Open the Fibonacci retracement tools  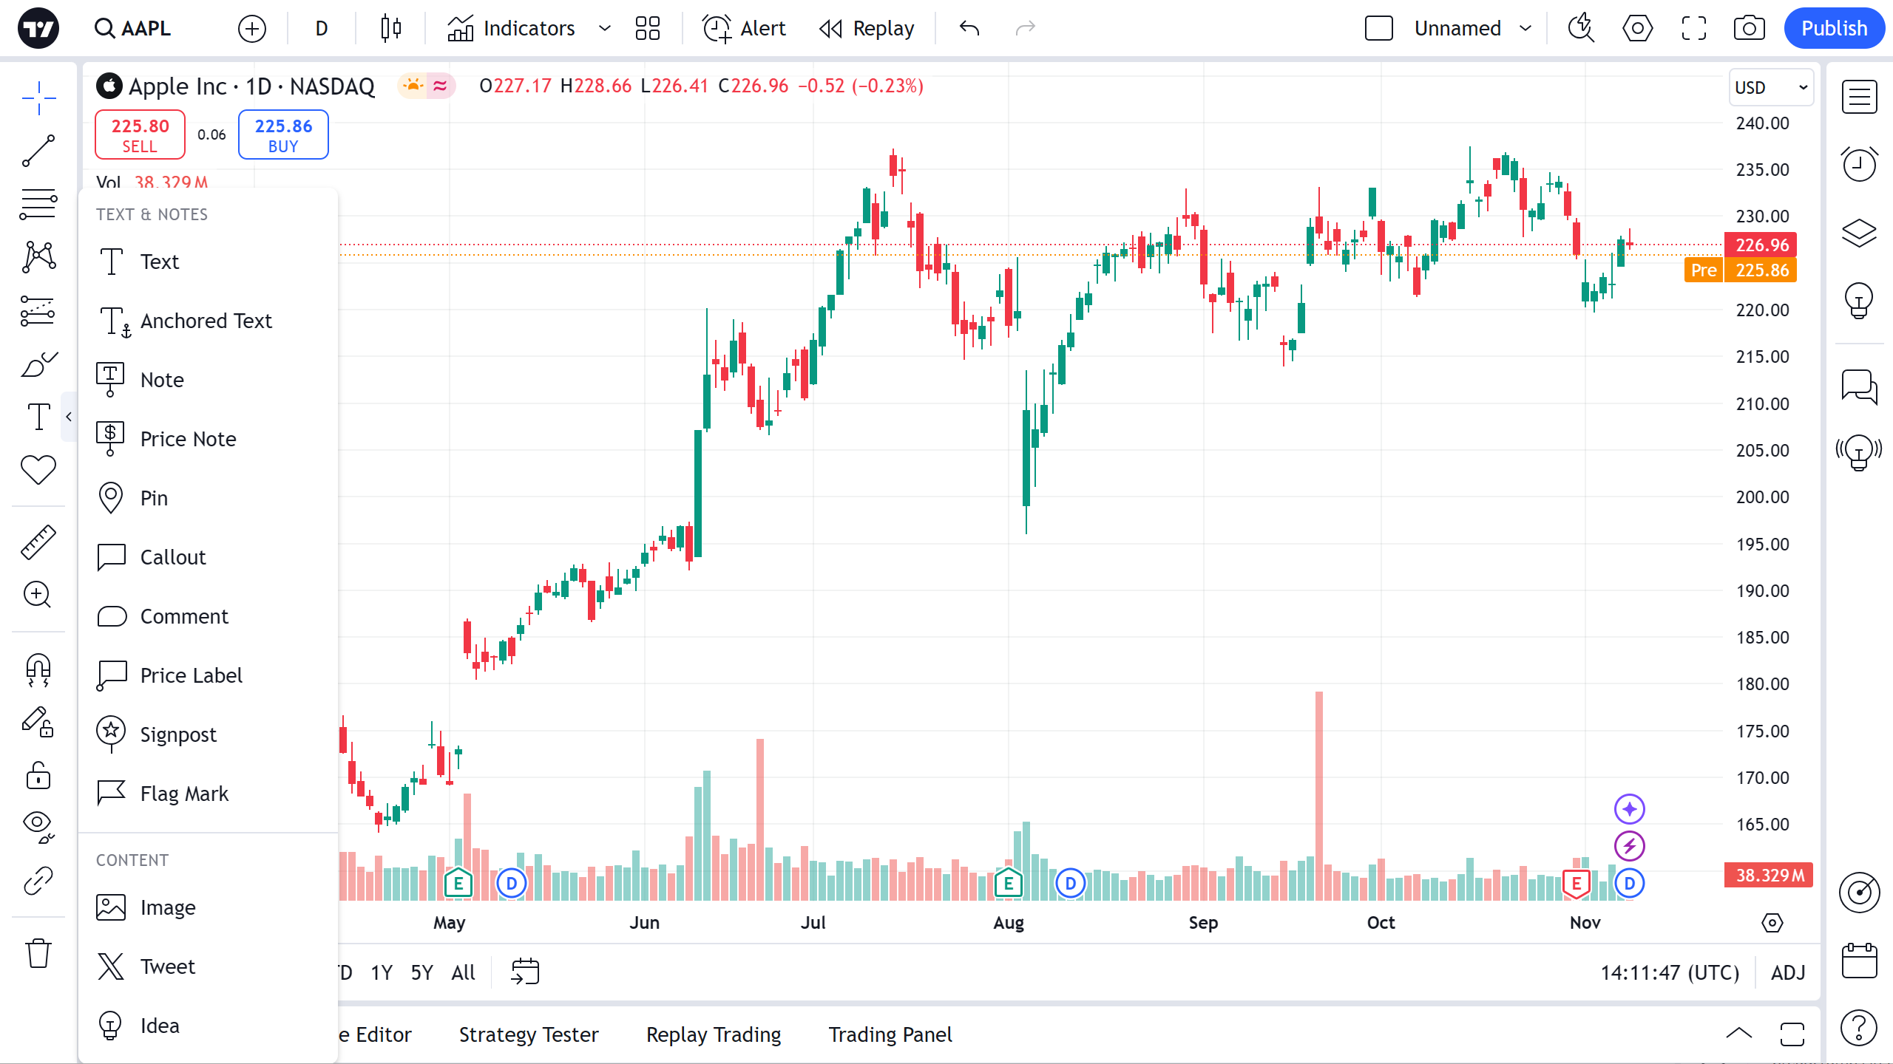tap(38, 204)
